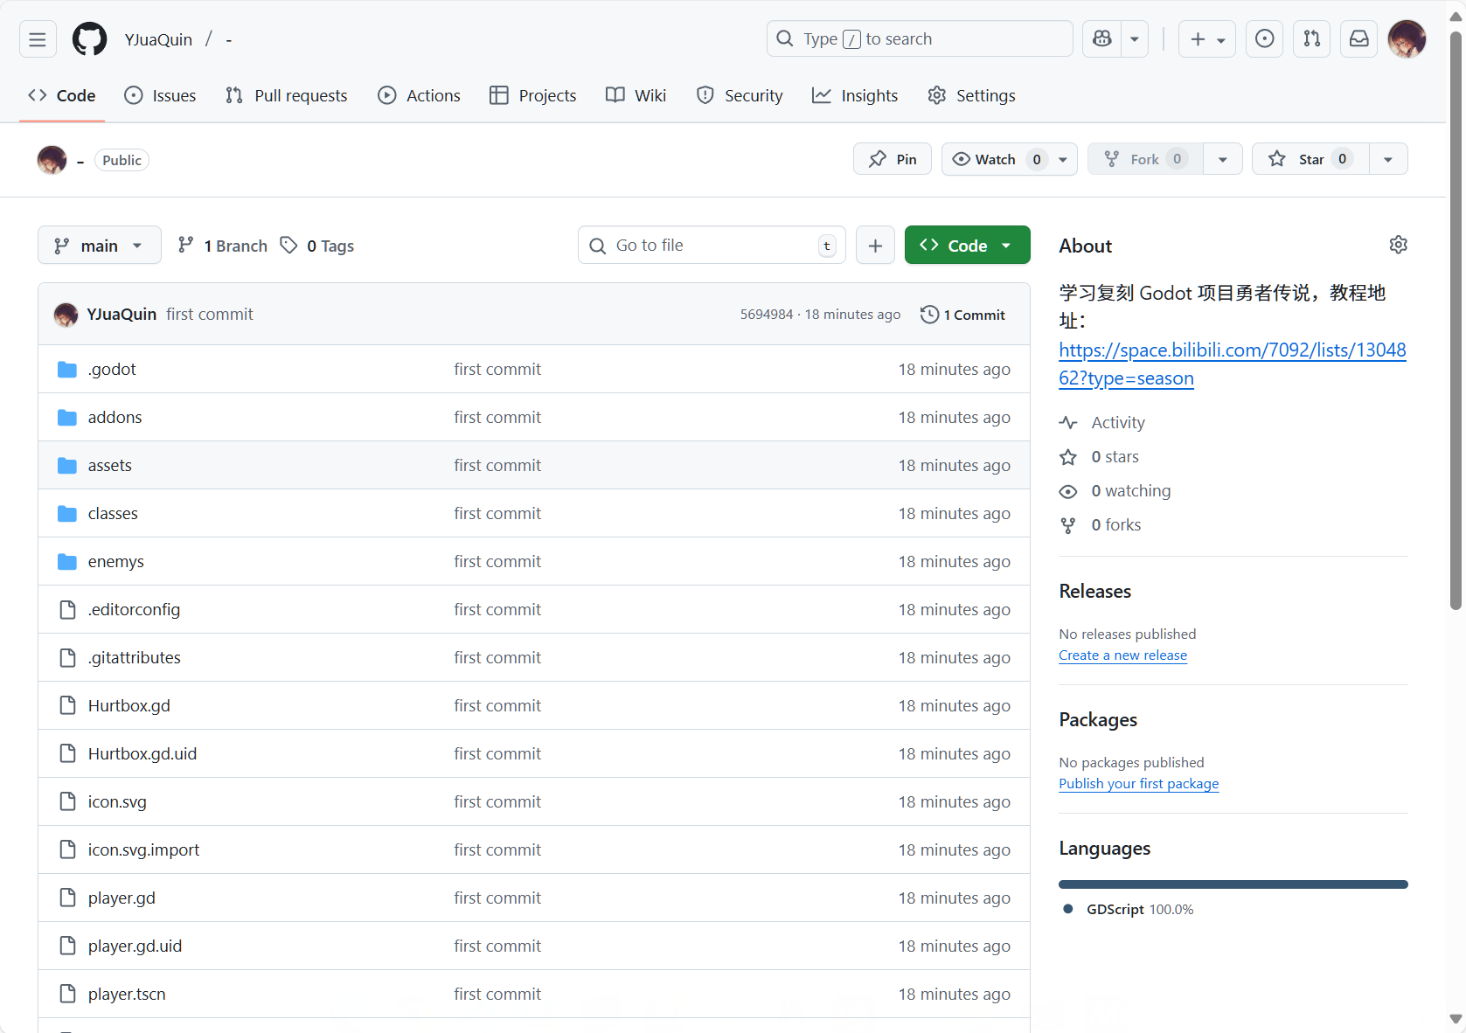Screen dimensions: 1466x1033
Task: Click the GDScript language bar
Action: point(1233,884)
